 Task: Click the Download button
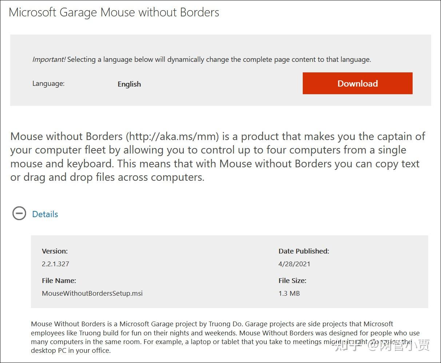click(x=357, y=83)
